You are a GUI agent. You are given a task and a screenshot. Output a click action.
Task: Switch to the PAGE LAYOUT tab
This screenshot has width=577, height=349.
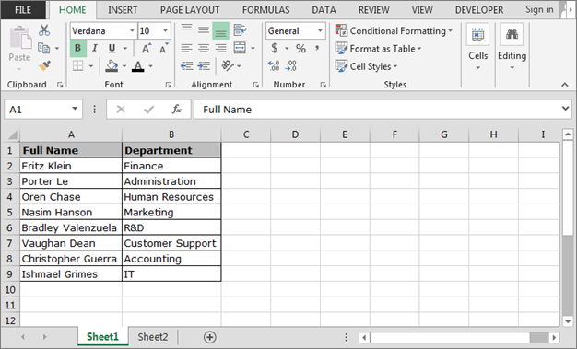(x=190, y=10)
